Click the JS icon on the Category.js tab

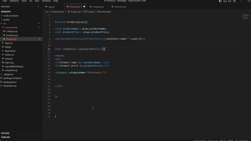(91, 7)
